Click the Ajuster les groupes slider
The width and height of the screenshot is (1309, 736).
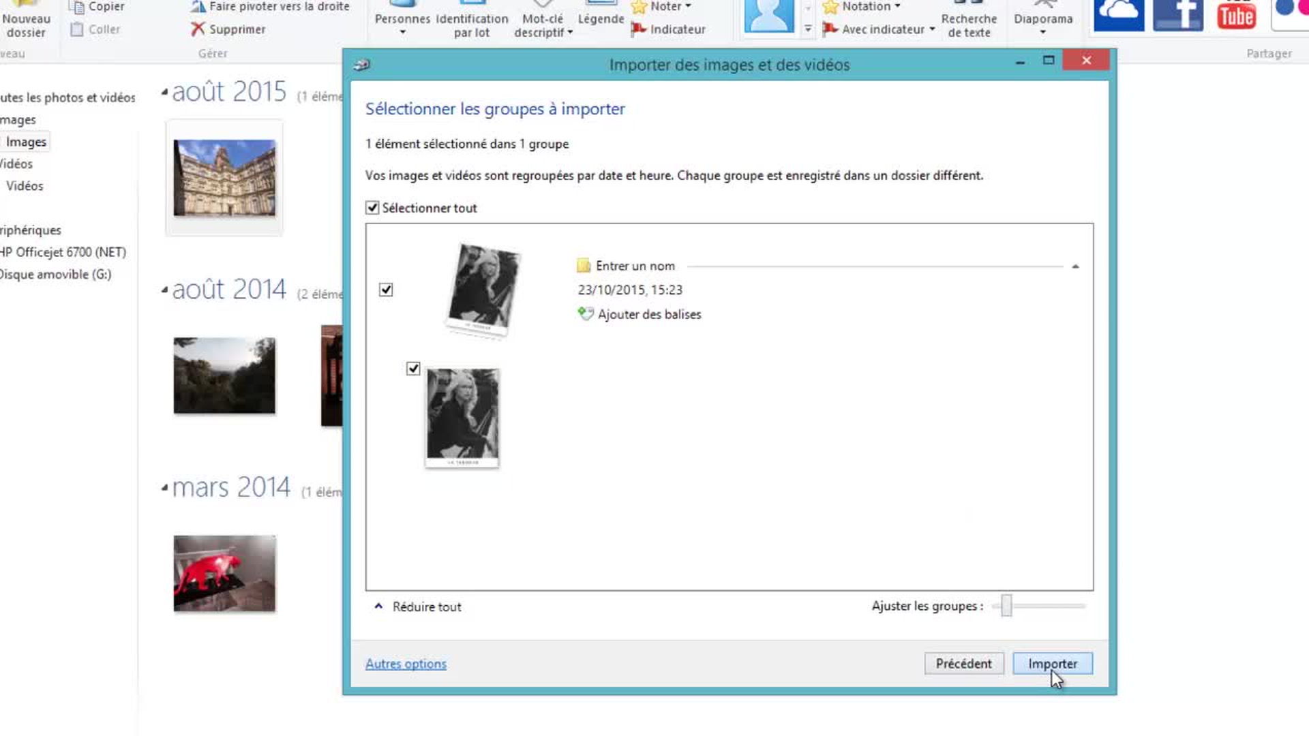point(1006,606)
